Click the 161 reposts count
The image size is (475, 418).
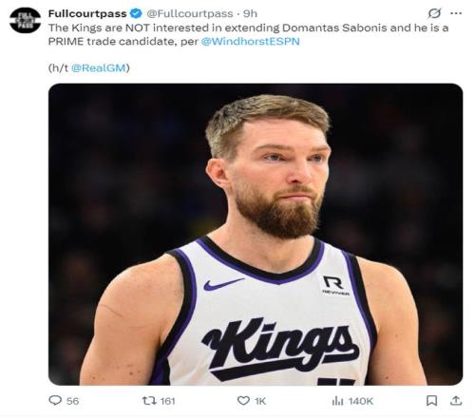tap(167, 401)
